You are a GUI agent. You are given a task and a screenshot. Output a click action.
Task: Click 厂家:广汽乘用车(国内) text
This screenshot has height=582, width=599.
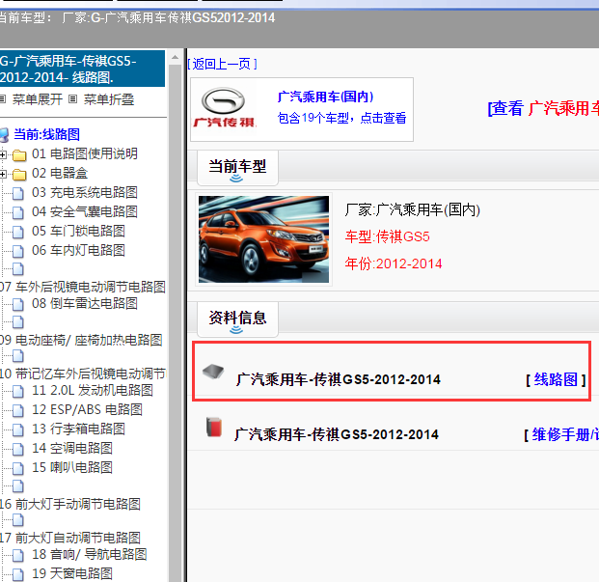point(413,209)
